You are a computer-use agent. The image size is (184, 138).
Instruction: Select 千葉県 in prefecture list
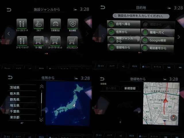coord(22,111)
